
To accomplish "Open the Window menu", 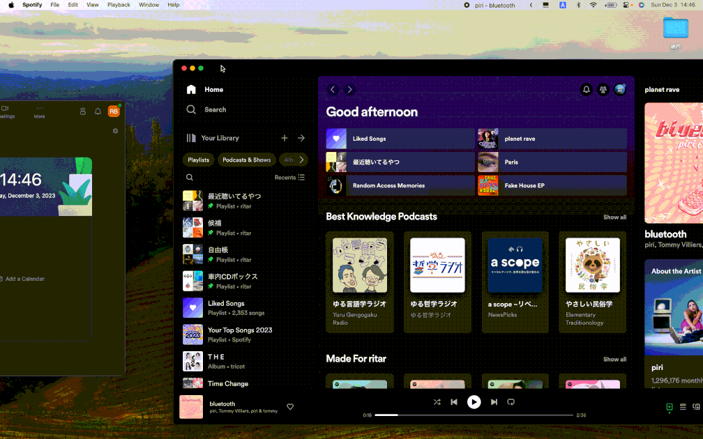I will coord(149,5).
